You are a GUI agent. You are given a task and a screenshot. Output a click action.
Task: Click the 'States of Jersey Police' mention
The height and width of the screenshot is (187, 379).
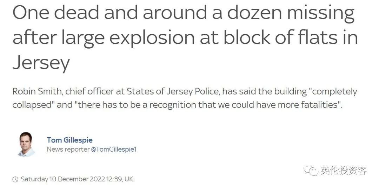click(174, 92)
